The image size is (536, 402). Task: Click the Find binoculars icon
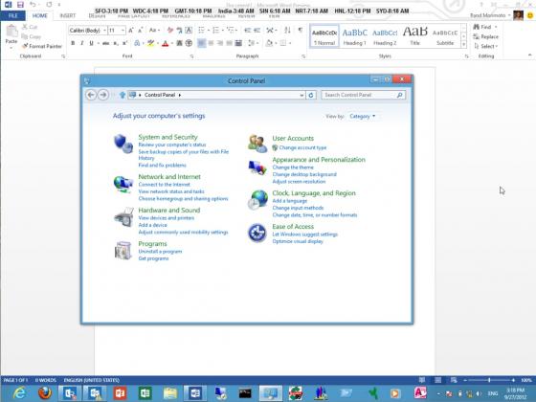pos(477,27)
